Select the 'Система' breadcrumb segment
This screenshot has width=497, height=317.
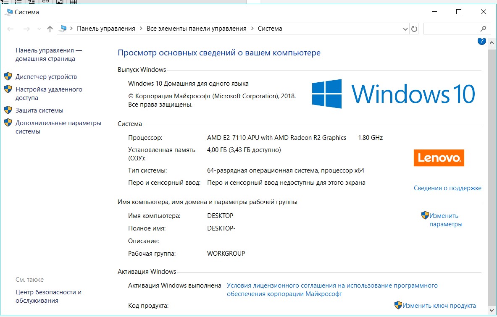point(270,29)
